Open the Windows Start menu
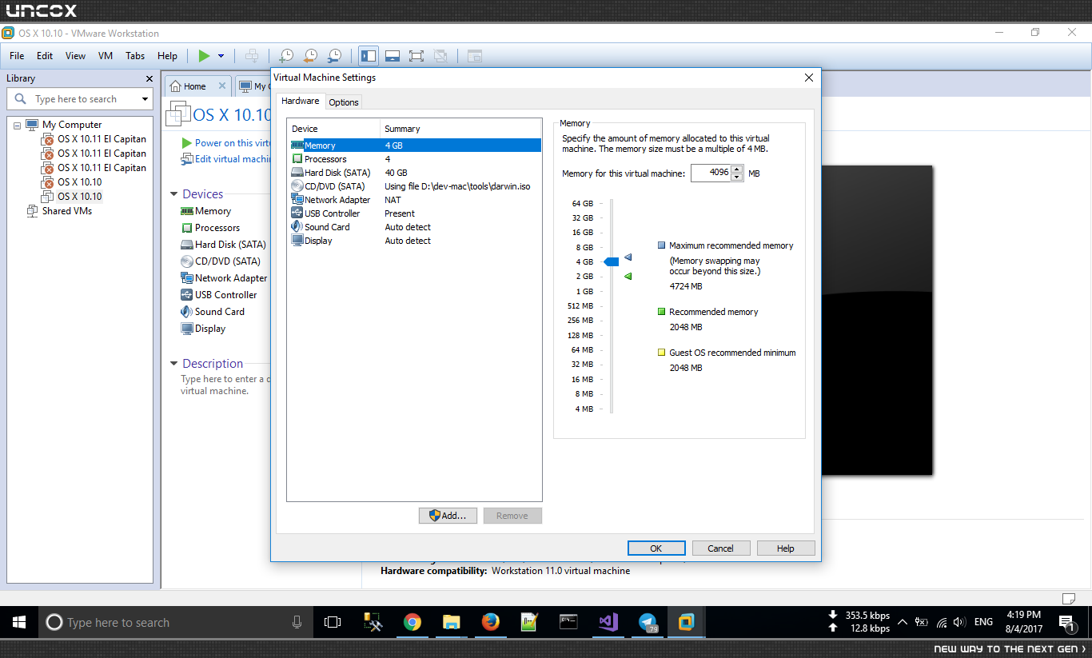 point(19,623)
